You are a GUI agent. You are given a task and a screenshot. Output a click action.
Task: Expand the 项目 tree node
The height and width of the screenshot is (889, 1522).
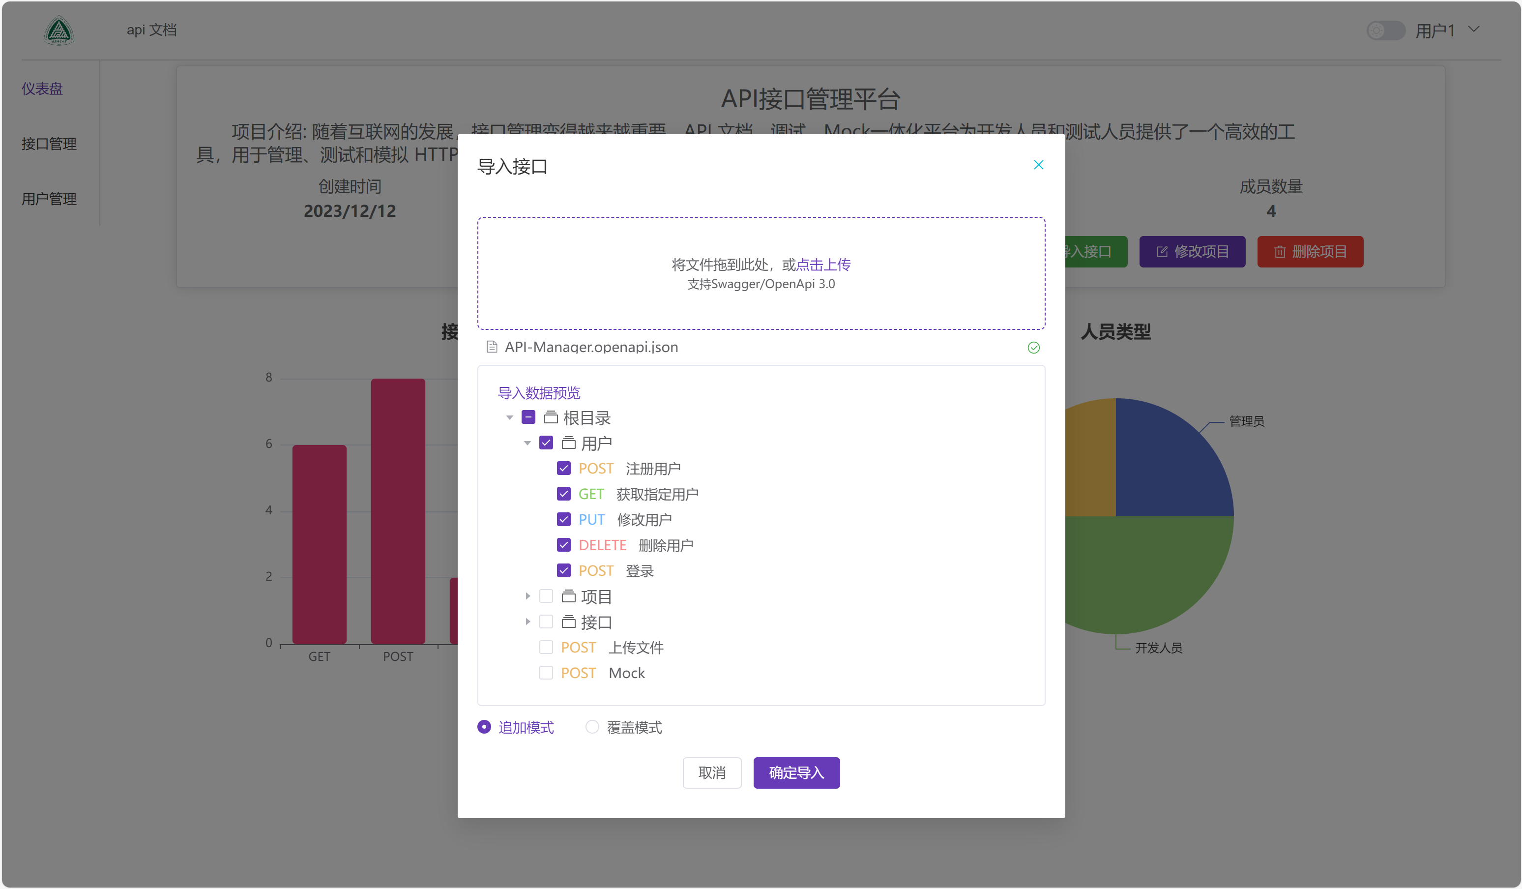coord(528,597)
